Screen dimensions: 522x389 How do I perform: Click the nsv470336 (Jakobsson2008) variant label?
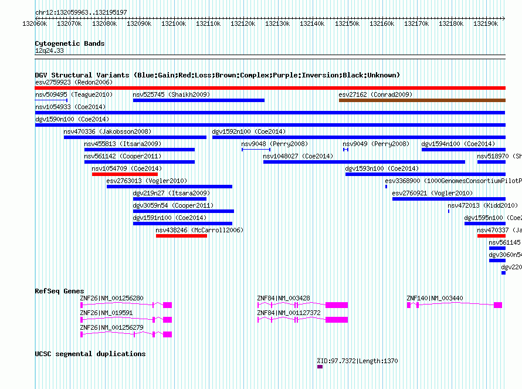(x=107, y=131)
